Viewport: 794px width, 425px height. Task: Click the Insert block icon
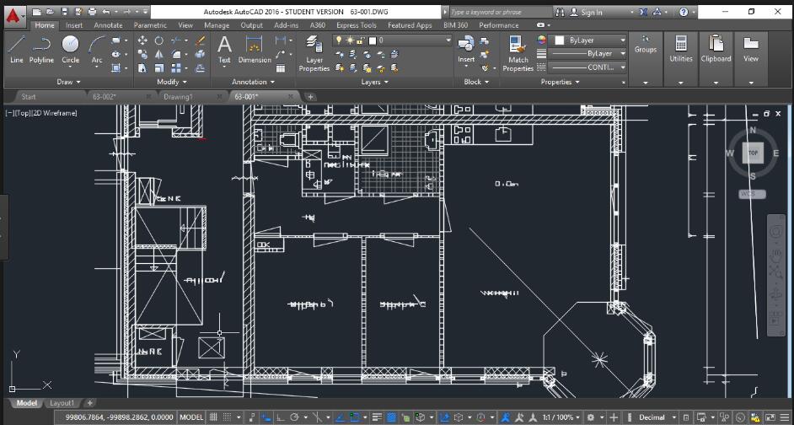pos(466,50)
